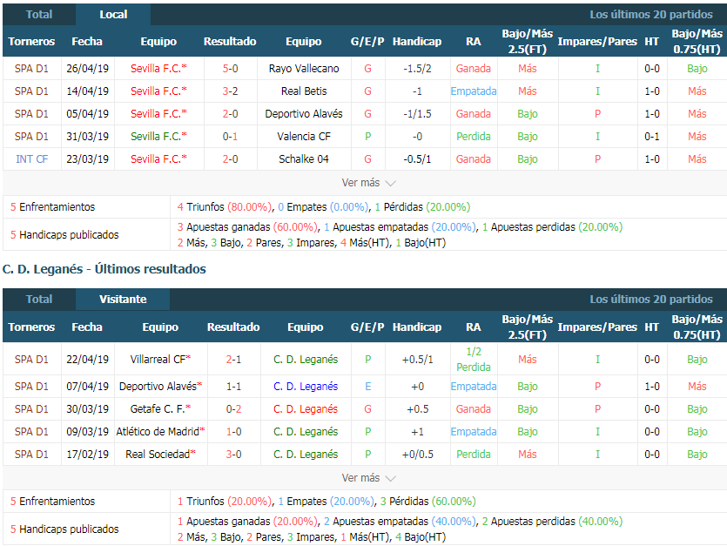This screenshot has height=546, width=727.
Task: Open Getafe C. F. team link
Action: (x=160, y=409)
